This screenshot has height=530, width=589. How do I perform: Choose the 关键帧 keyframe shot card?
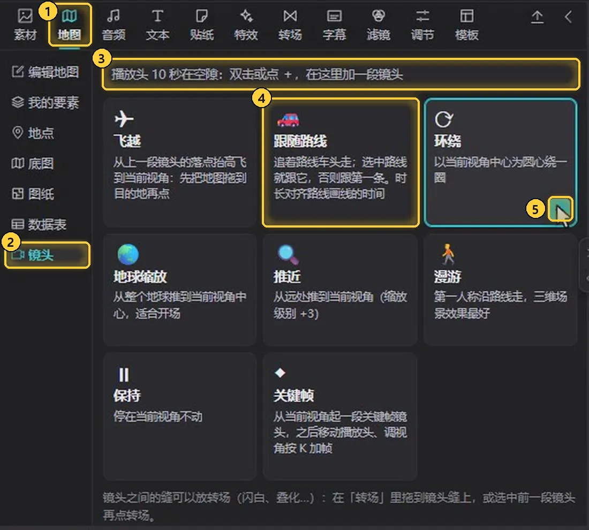(341, 416)
